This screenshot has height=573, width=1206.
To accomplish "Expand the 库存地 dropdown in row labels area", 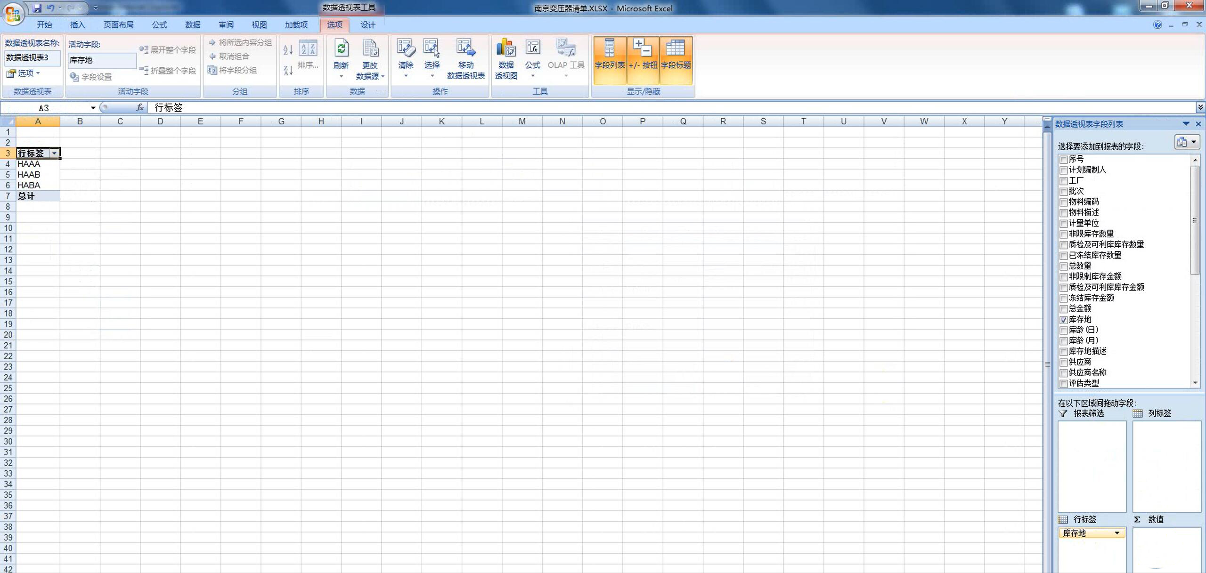I will (x=1117, y=533).
